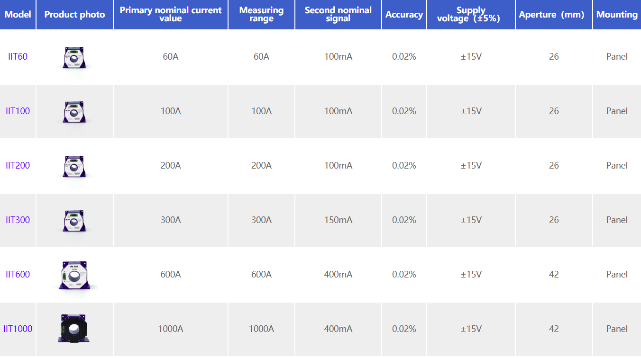Click the IIT200 product photo
641x358 pixels.
(74, 166)
